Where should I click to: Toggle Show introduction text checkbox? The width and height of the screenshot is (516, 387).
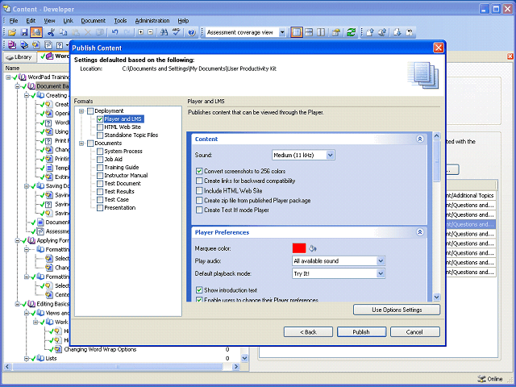click(x=199, y=290)
